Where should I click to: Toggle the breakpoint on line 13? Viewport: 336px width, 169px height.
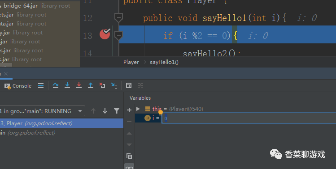(105, 34)
